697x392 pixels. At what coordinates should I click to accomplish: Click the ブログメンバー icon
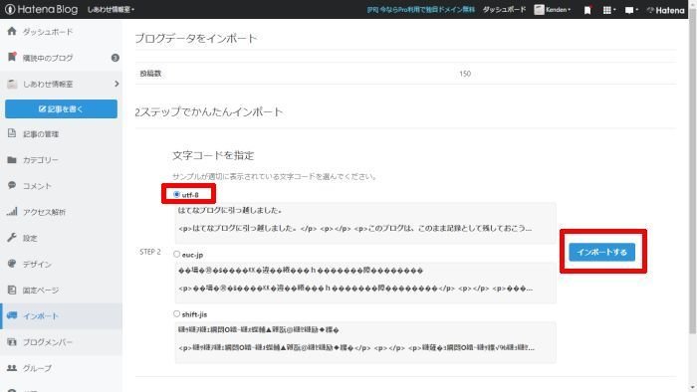(x=12, y=342)
